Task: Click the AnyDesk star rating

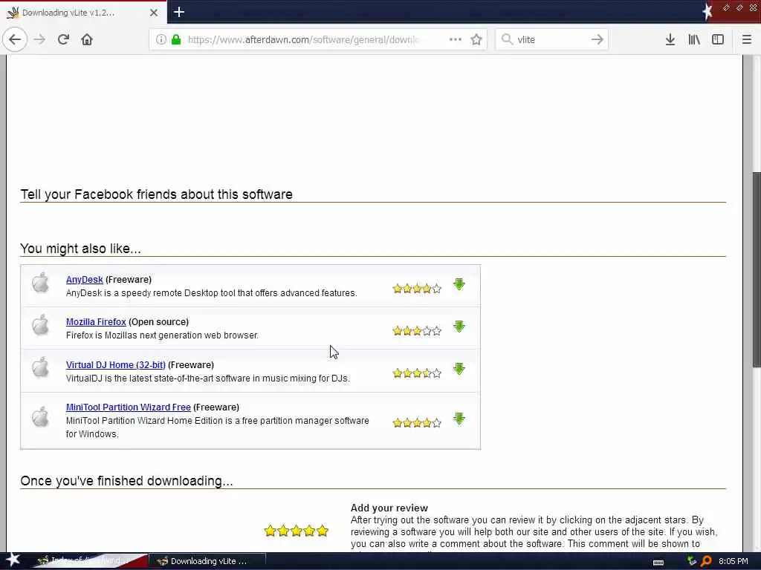Action: coord(417,289)
